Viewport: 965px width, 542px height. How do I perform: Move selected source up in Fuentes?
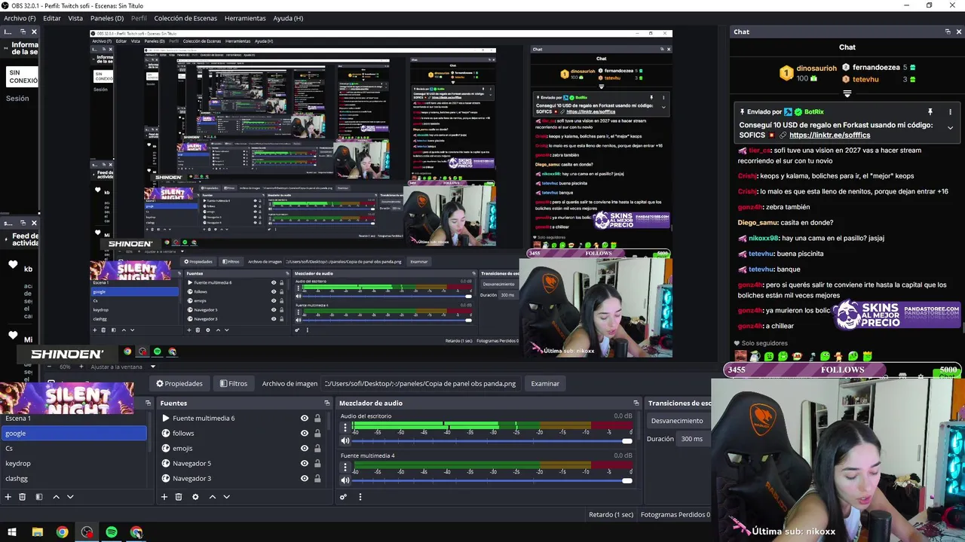point(212,497)
